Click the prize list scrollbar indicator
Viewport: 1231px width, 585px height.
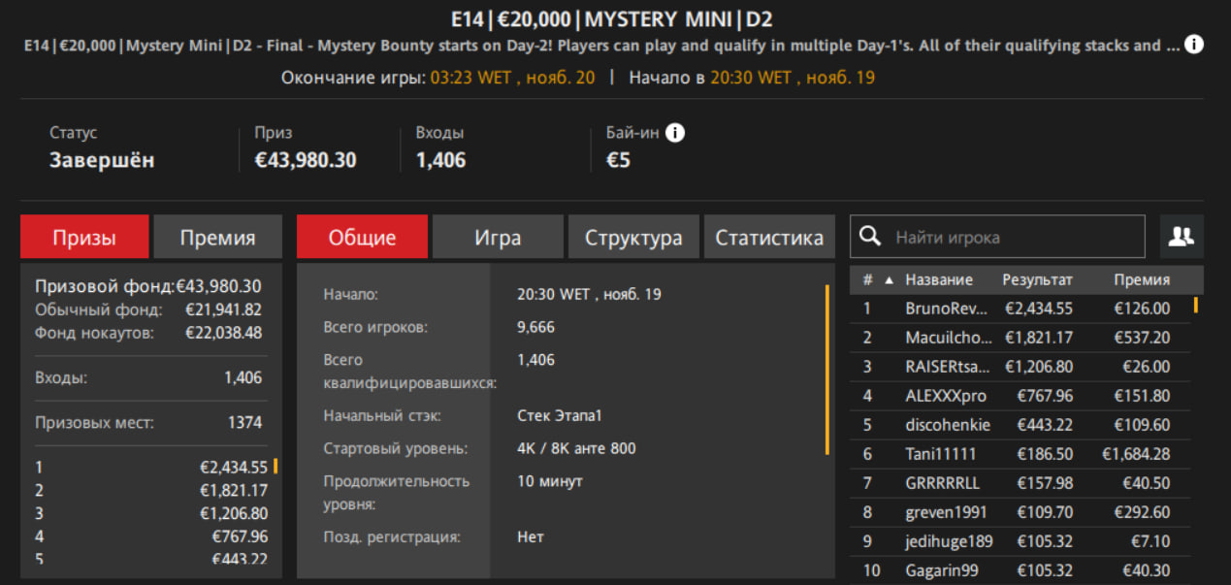pos(275,466)
